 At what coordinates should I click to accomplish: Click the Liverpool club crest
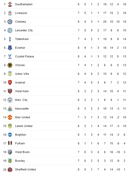[x=10, y=13]
